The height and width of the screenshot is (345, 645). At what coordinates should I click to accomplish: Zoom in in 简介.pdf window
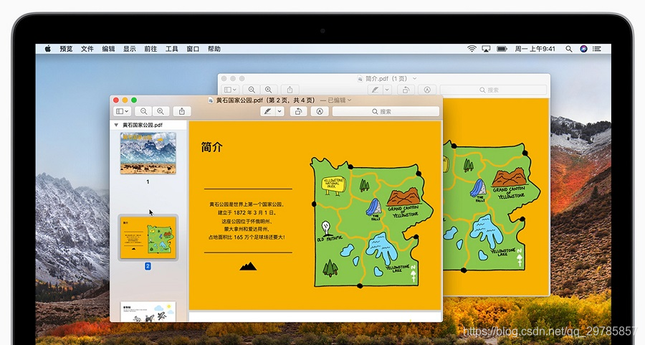[x=268, y=90]
